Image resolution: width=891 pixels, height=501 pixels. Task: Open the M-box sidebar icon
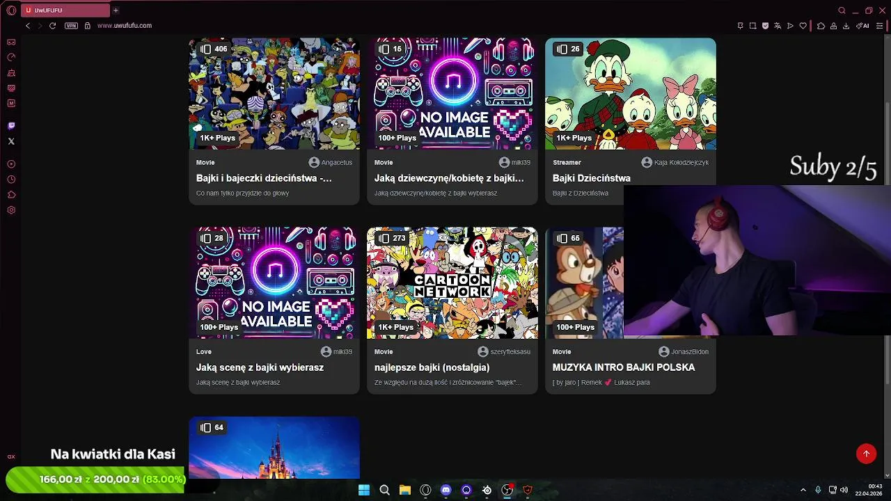[11, 103]
